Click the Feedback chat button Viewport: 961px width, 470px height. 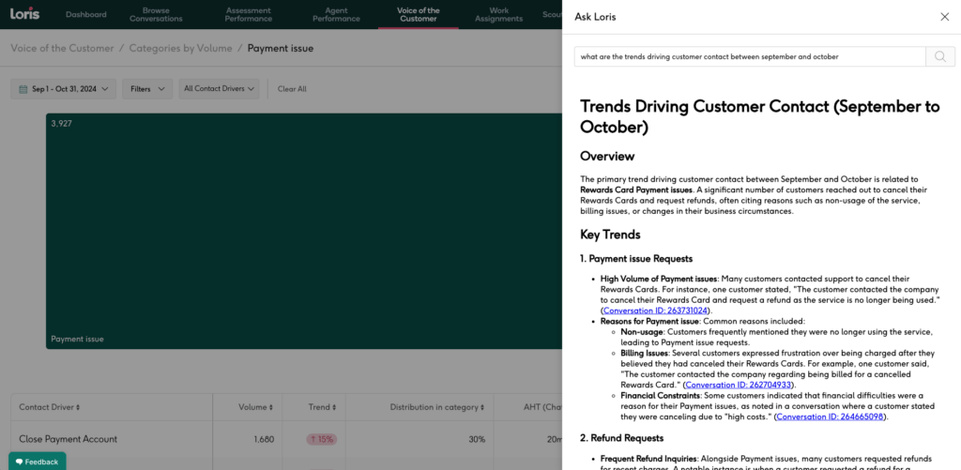[x=38, y=462]
